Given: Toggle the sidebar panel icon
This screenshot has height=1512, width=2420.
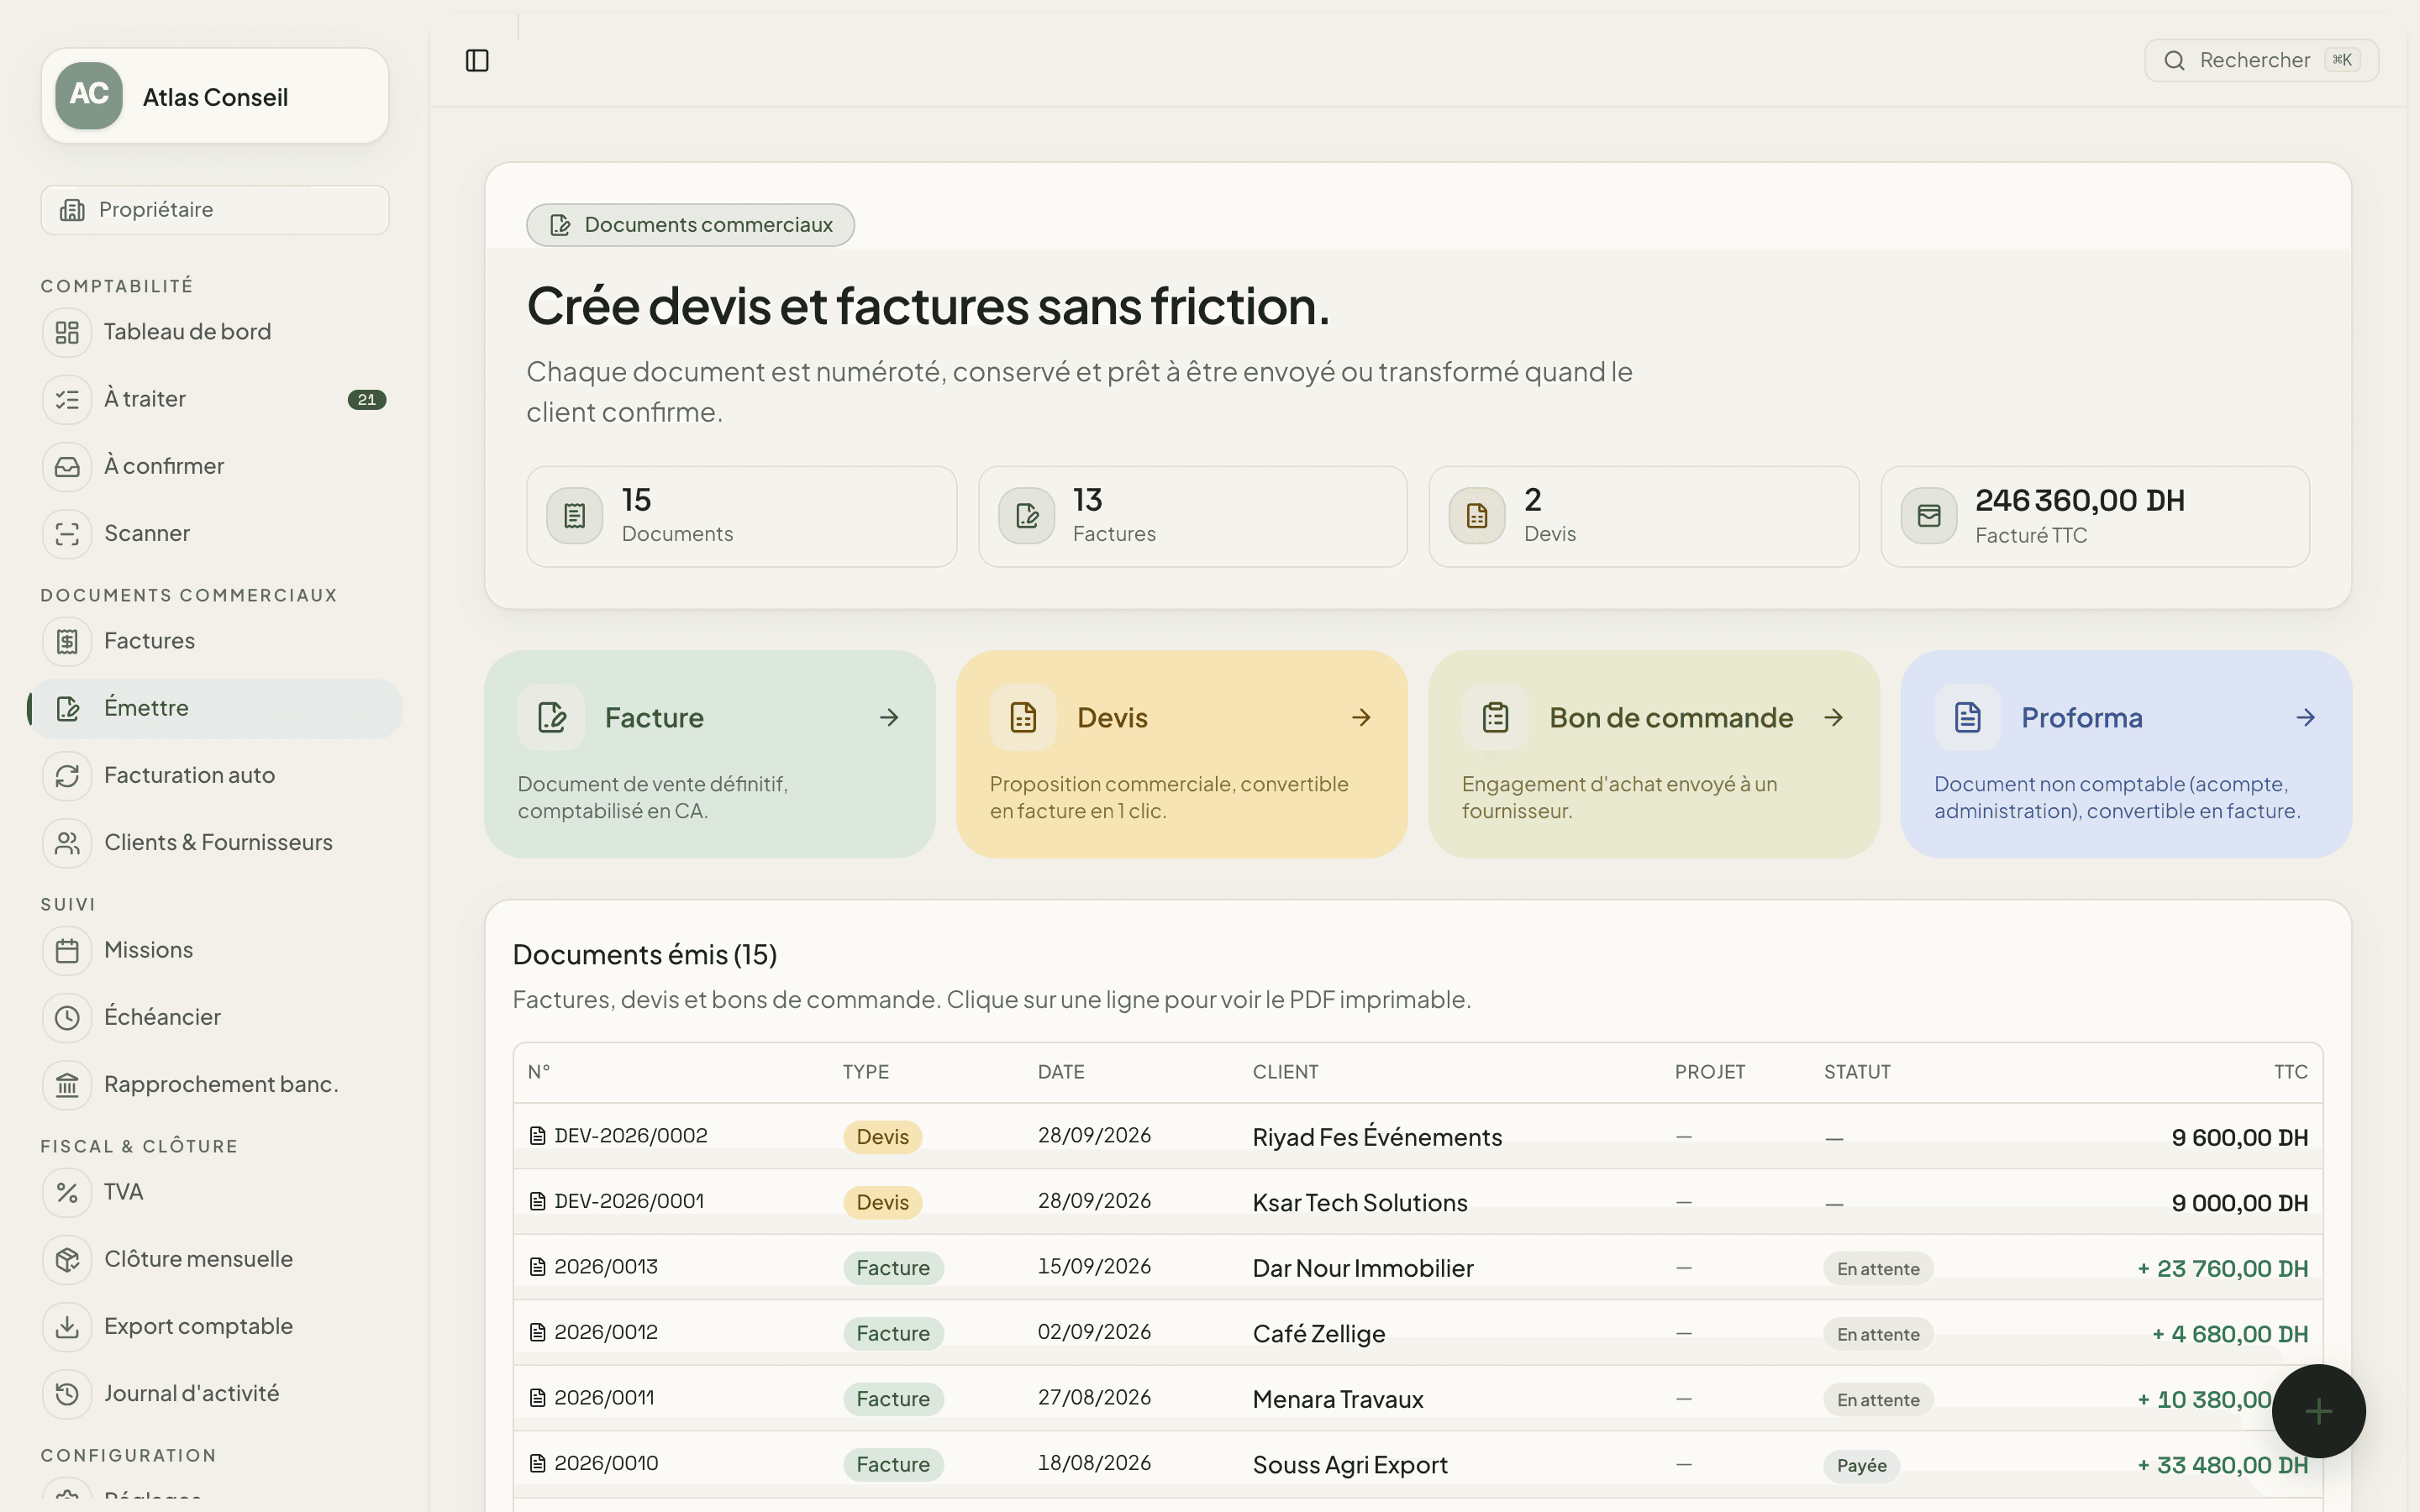Looking at the screenshot, I should click(477, 61).
